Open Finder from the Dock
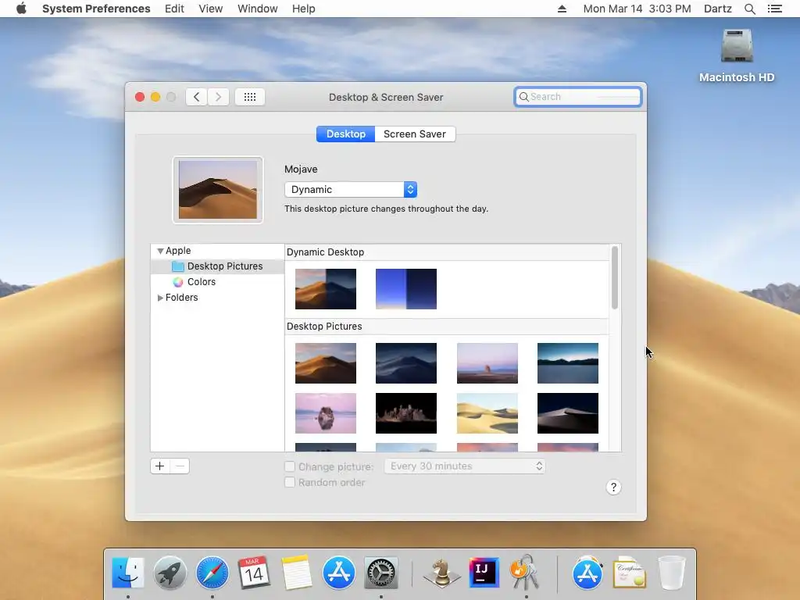This screenshot has height=600, width=800. [x=127, y=573]
